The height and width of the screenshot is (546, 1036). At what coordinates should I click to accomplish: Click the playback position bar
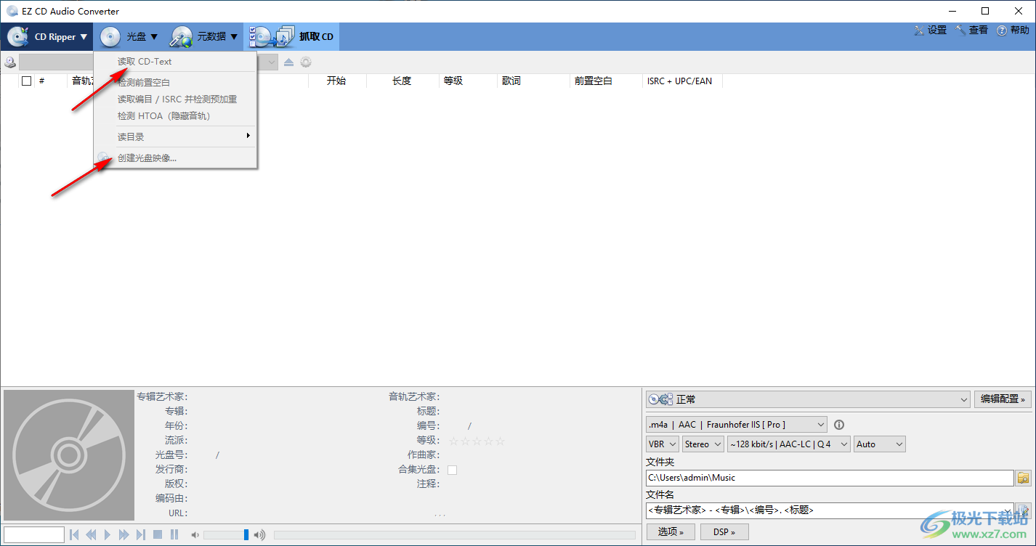pyautogui.click(x=454, y=535)
